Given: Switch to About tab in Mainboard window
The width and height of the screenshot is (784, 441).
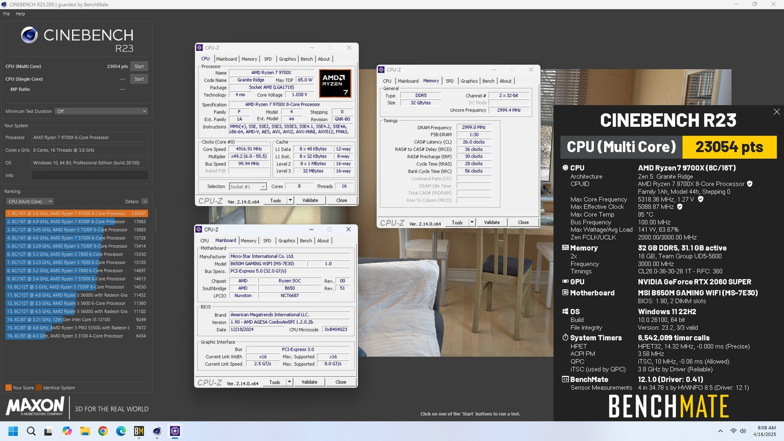Looking at the screenshot, I should [323, 241].
